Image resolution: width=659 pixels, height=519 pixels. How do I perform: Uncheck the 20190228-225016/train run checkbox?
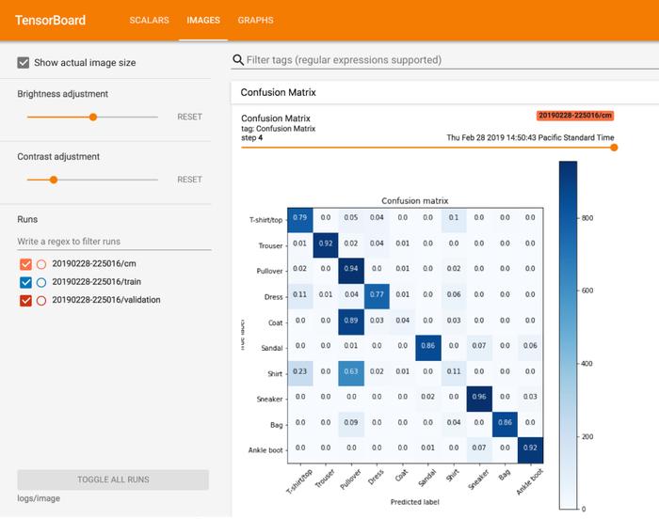point(25,282)
